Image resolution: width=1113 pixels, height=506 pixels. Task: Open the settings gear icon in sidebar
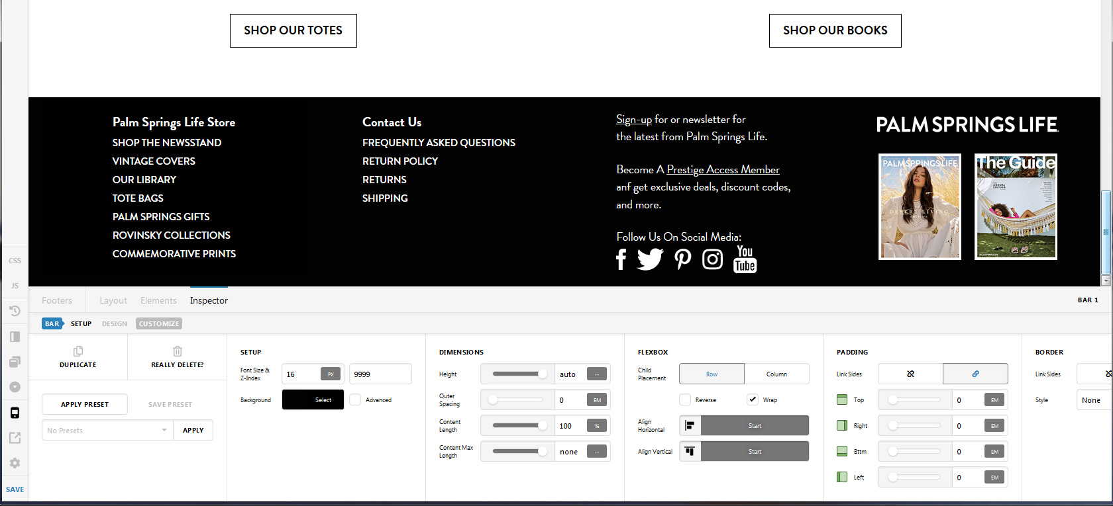(x=15, y=463)
